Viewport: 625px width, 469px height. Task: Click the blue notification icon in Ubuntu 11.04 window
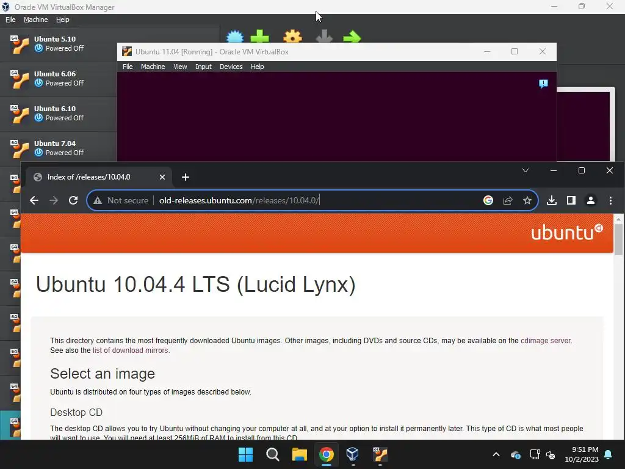[543, 84]
